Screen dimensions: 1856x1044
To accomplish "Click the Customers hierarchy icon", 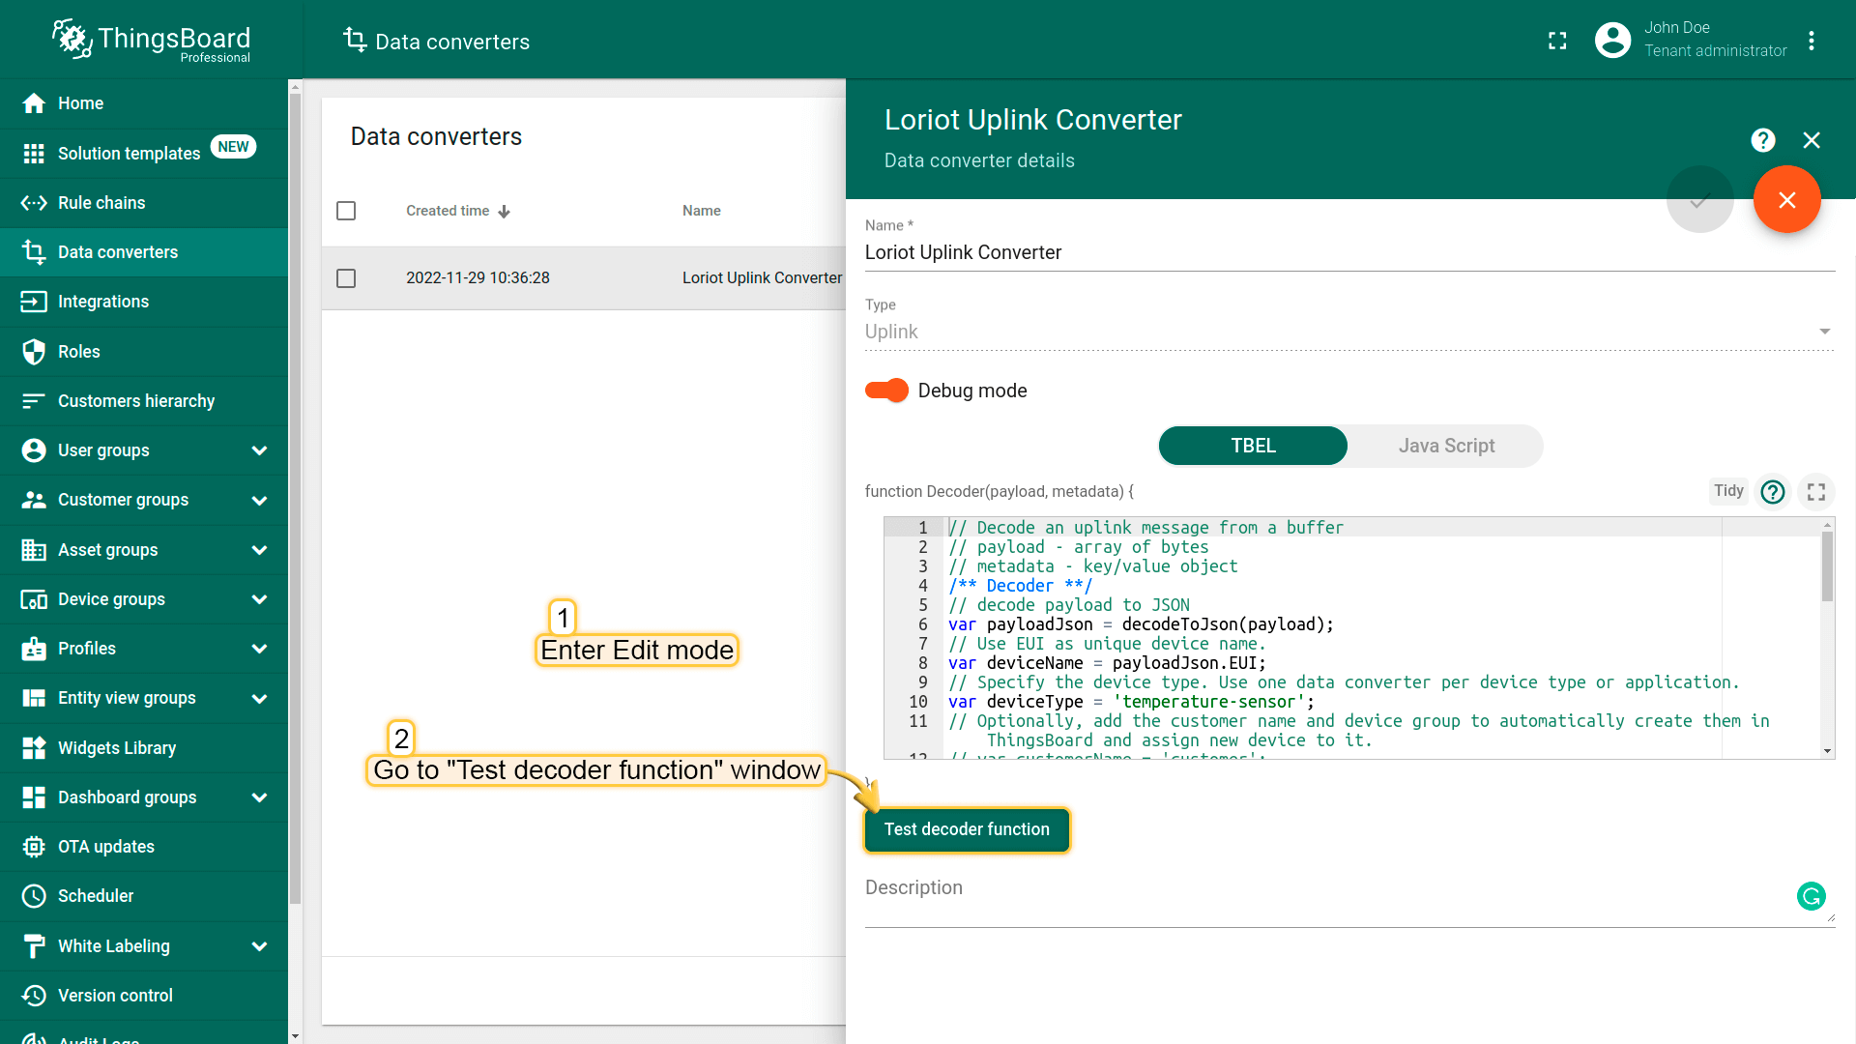I will (x=34, y=401).
